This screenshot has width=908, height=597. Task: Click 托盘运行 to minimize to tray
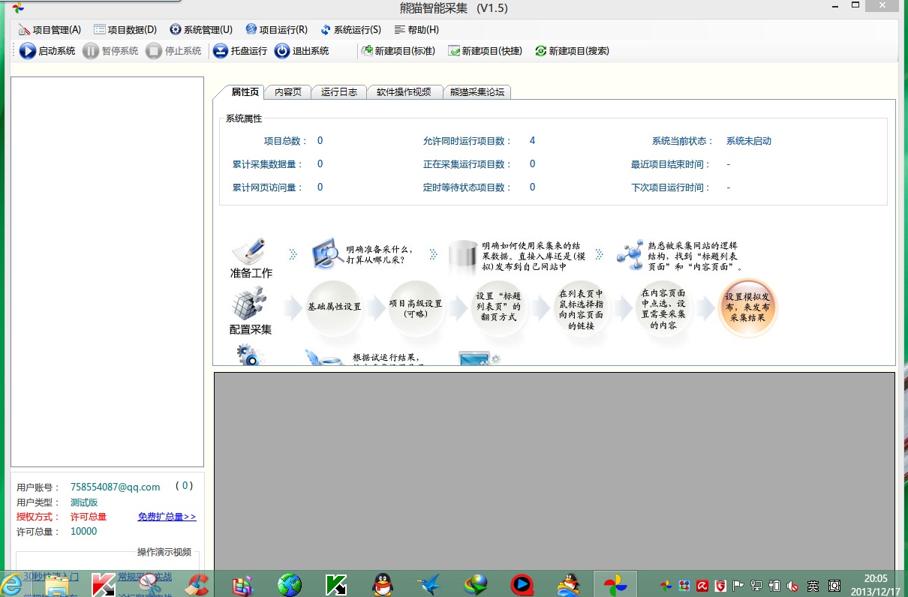point(240,51)
